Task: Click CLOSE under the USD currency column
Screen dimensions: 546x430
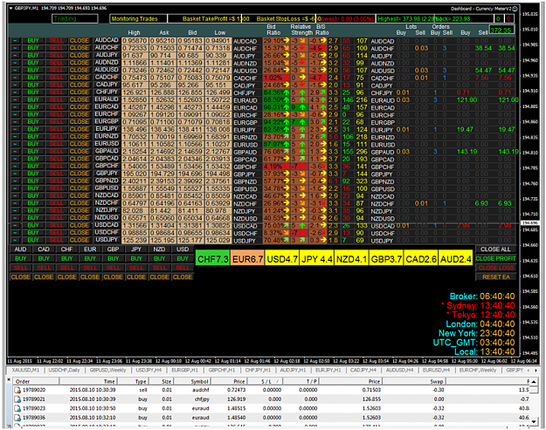Action: (183, 277)
